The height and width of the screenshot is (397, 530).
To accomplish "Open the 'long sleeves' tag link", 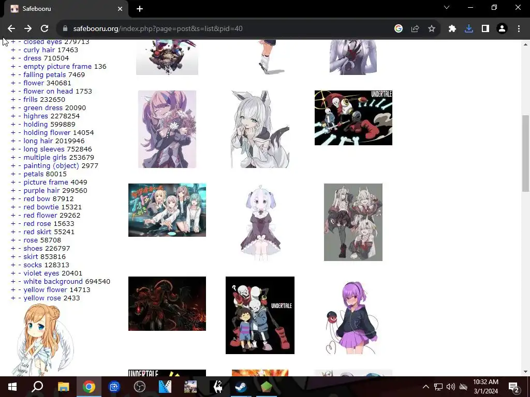I will click(x=44, y=149).
